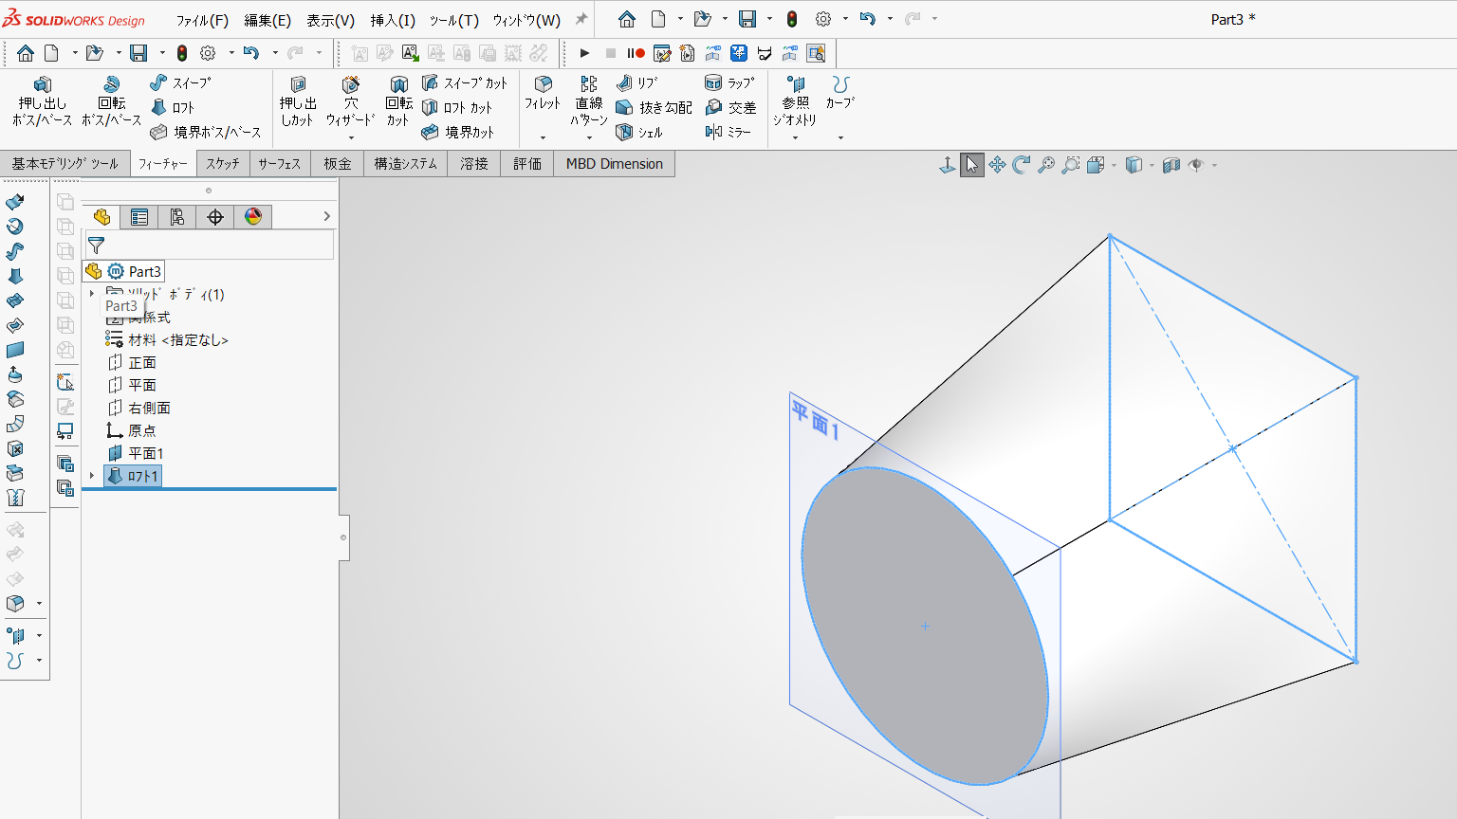Select the ロフトカット tool
1457x819 pixels.
click(457, 108)
